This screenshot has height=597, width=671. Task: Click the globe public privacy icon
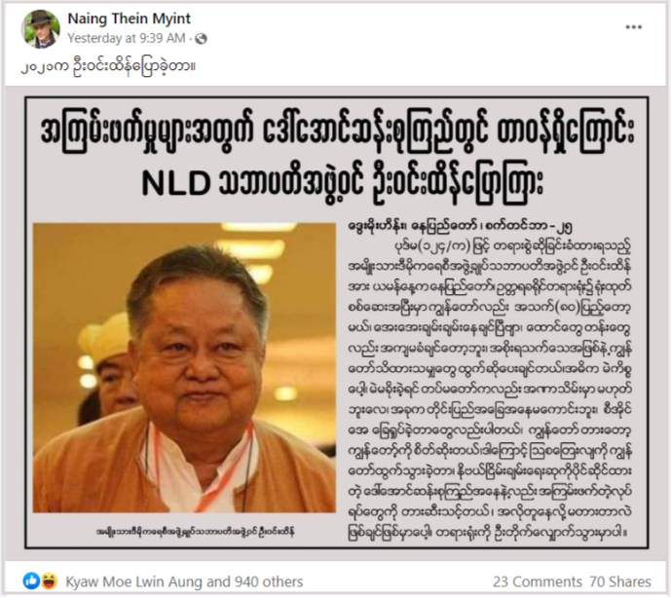pyautogui.click(x=201, y=39)
